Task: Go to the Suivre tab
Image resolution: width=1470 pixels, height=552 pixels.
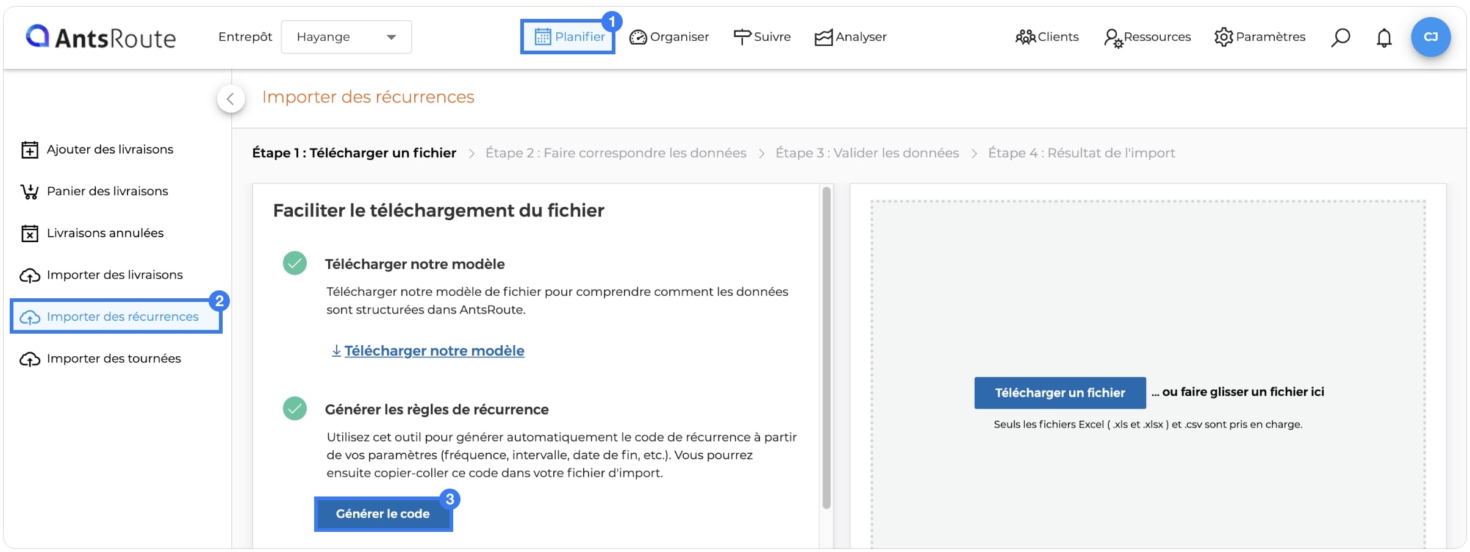Action: 762,37
